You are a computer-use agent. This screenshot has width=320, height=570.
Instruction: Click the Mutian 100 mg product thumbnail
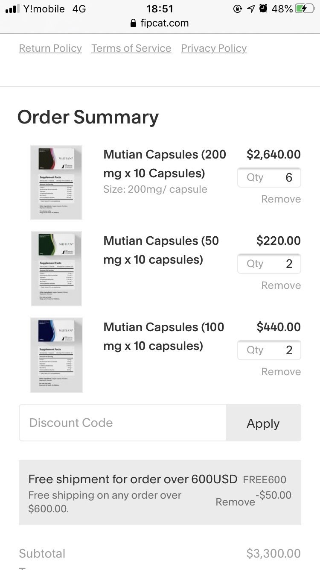pos(56,355)
